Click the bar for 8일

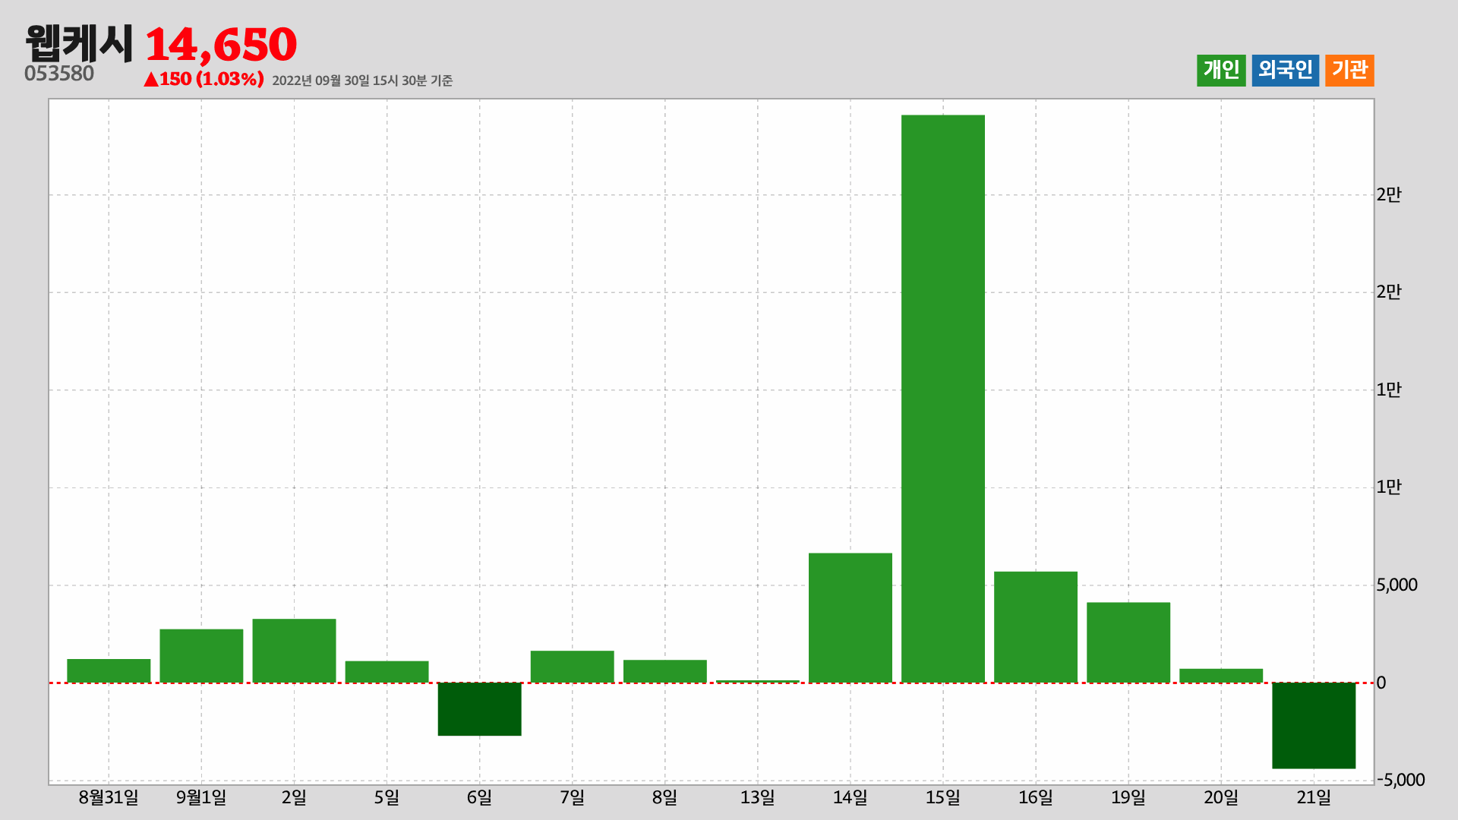pos(664,671)
